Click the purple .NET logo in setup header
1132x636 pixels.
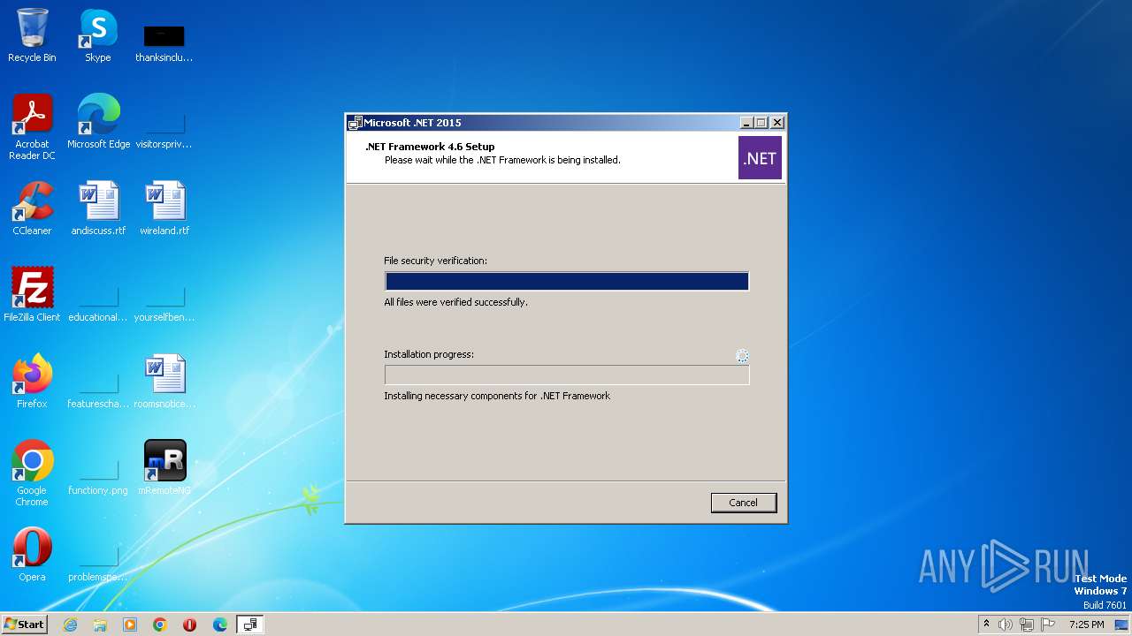click(x=760, y=158)
